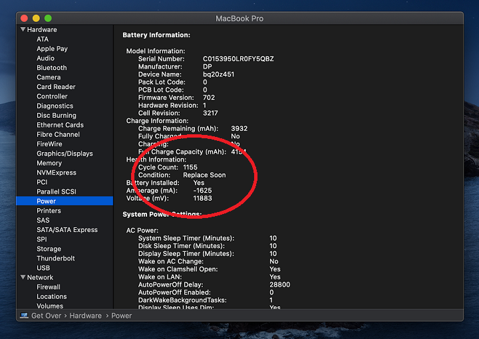Click the yellow minimize window button
479x339 pixels.
coord(37,18)
